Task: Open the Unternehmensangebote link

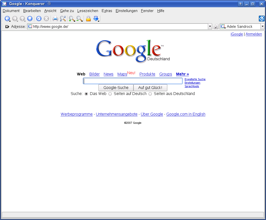Action: [116, 114]
